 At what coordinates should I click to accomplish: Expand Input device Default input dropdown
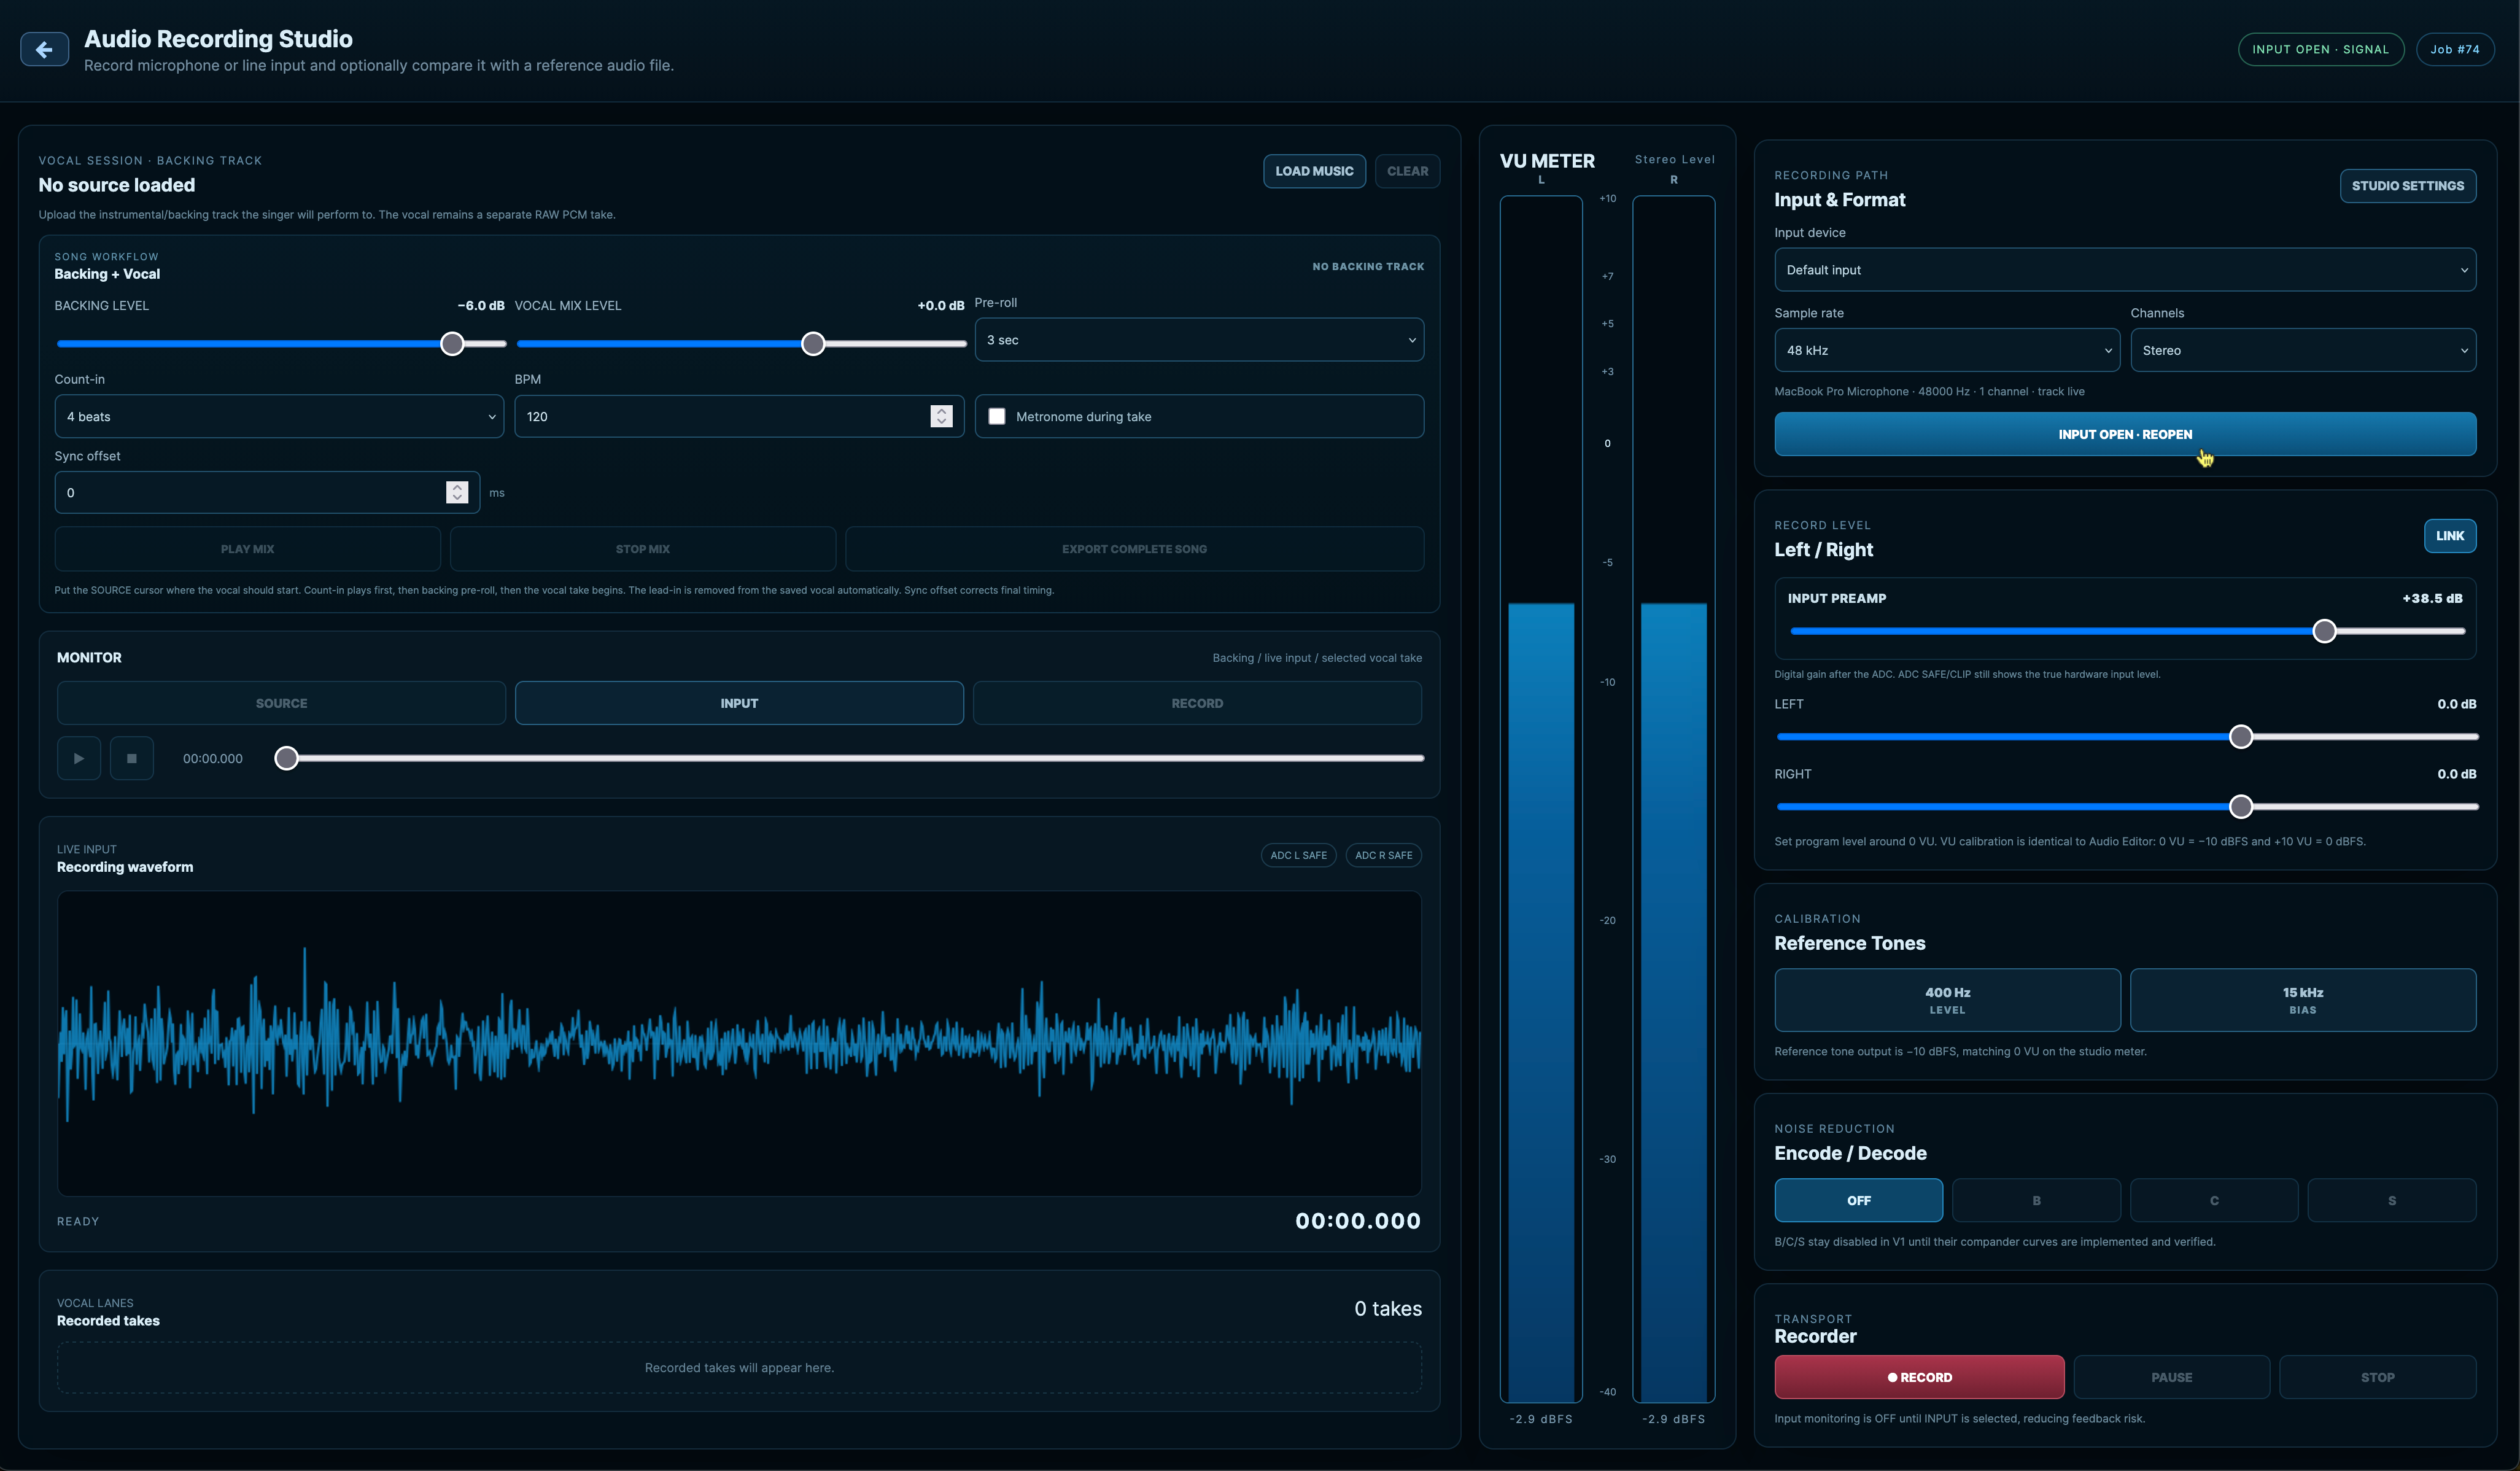(2125, 270)
